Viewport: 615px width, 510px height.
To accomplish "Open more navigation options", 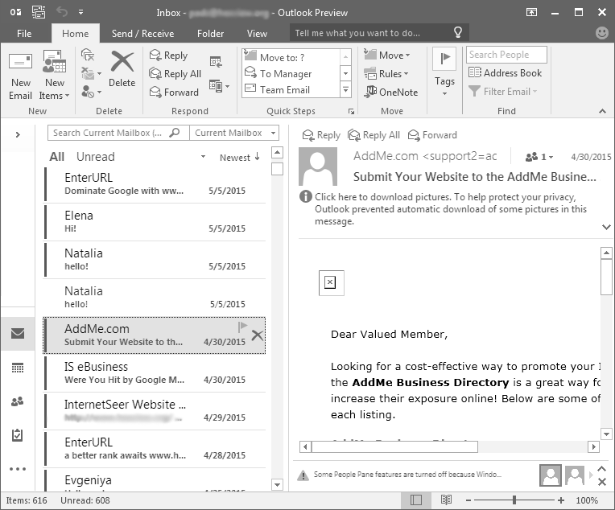I will tap(18, 469).
